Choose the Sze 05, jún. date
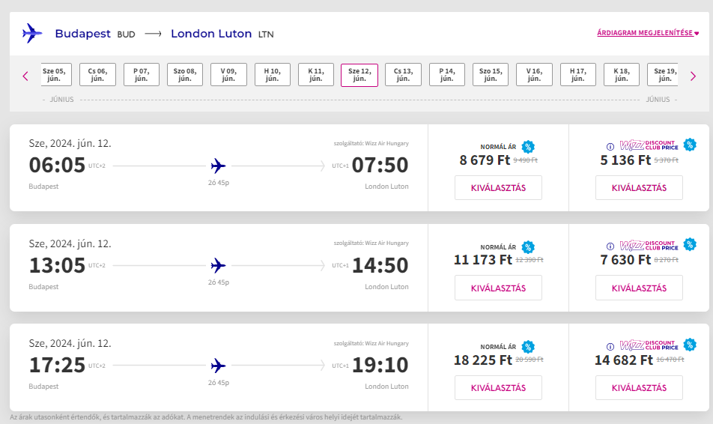 click(56, 75)
